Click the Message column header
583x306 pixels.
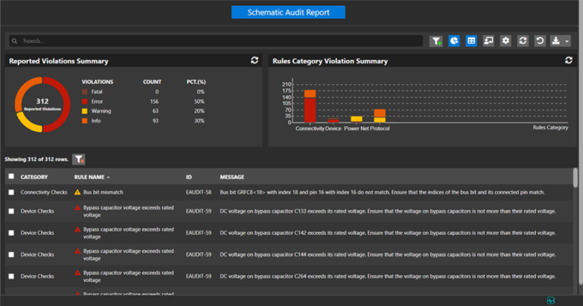[x=232, y=177]
